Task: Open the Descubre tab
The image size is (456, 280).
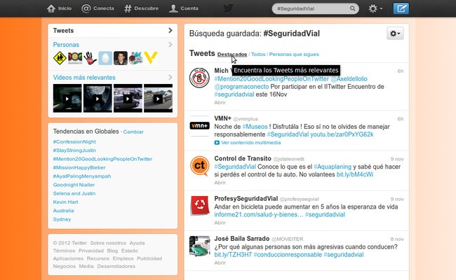Action: coord(141,8)
